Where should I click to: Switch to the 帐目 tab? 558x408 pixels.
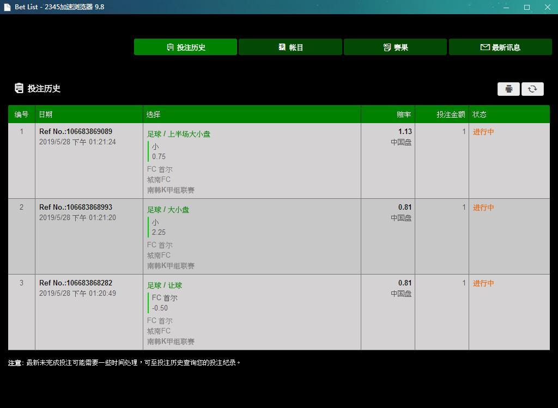[290, 47]
